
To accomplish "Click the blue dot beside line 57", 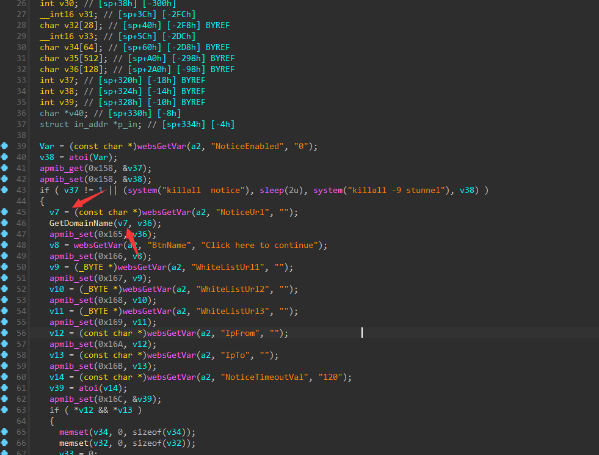I will (4, 344).
